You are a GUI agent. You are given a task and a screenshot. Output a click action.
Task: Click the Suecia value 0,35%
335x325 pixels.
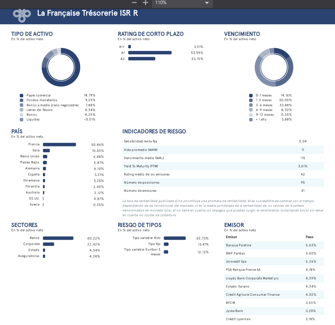[98, 205]
